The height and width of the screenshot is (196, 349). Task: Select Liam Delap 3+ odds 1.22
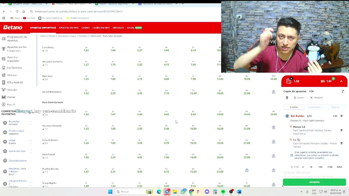click(x=86, y=49)
